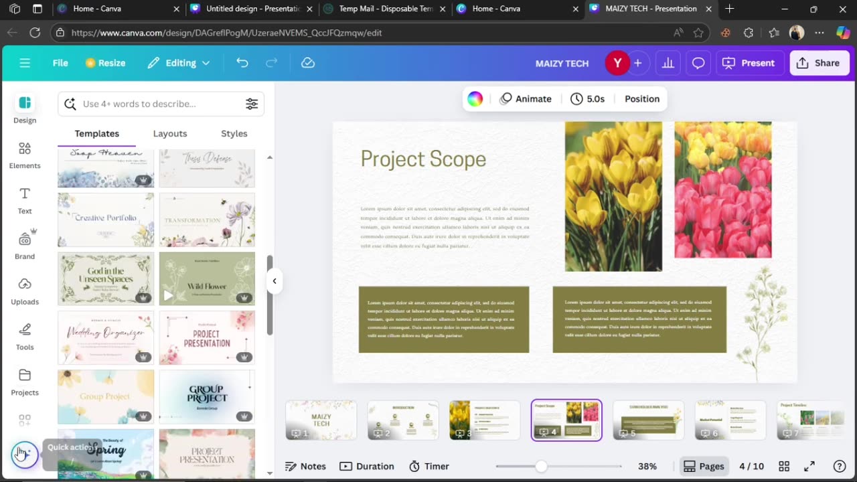857x482 pixels.
Task: Open the Uploads sidebar panel
Action: click(x=25, y=291)
